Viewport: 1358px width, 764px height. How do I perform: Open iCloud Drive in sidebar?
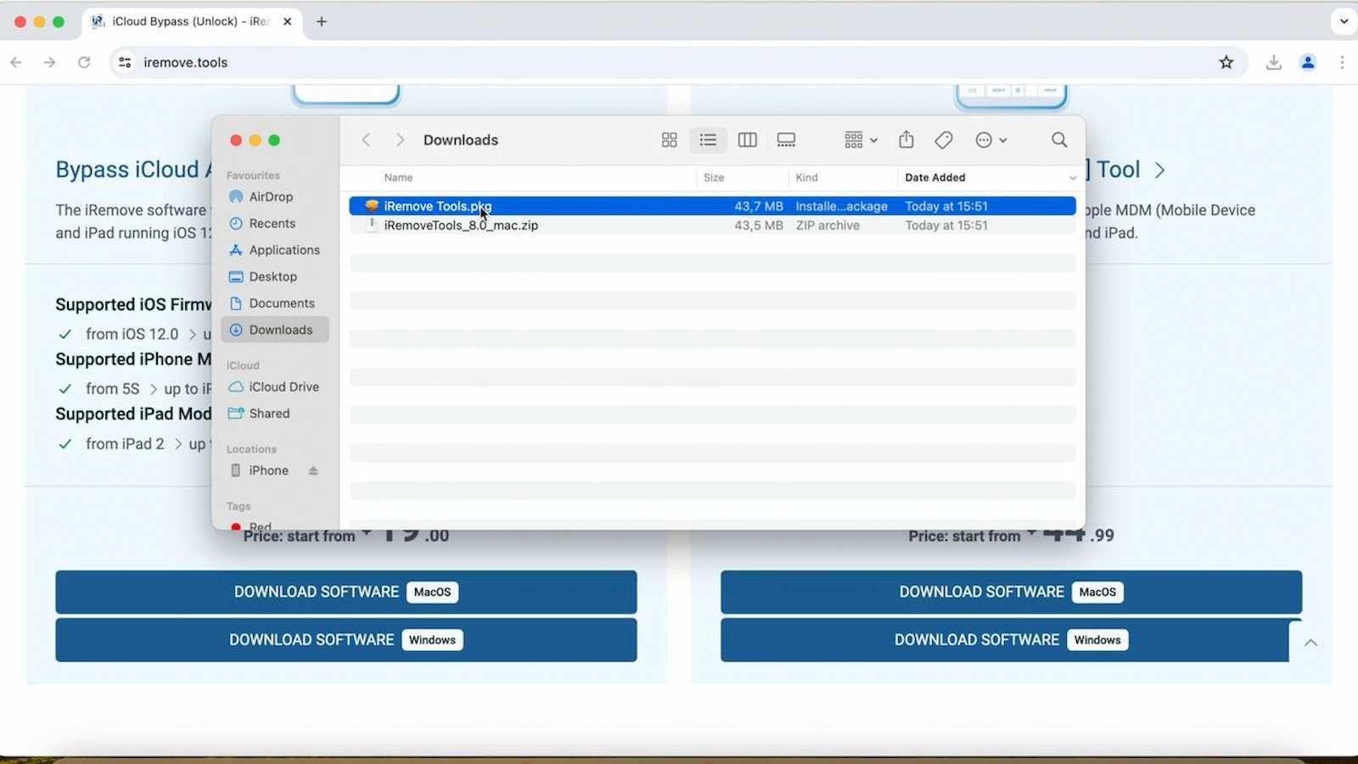[275, 387]
